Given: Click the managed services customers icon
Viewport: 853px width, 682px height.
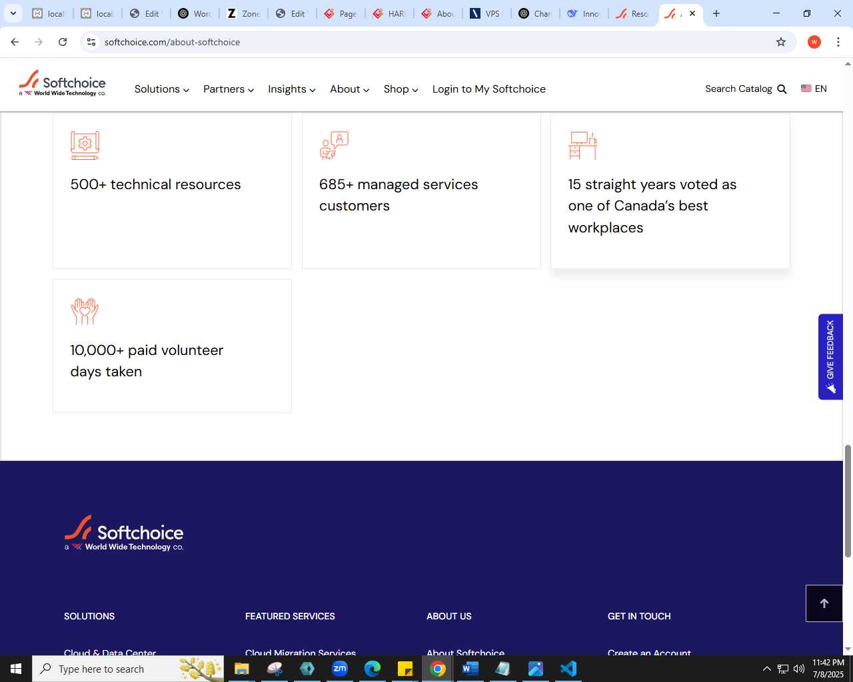Looking at the screenshot, I should click(x=334, y=145).
